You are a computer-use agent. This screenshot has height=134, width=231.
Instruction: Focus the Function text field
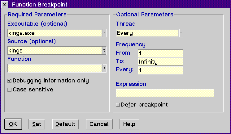pos(55,68)
